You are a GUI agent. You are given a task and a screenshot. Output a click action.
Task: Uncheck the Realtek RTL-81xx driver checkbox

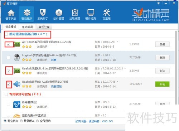(9, 71)
